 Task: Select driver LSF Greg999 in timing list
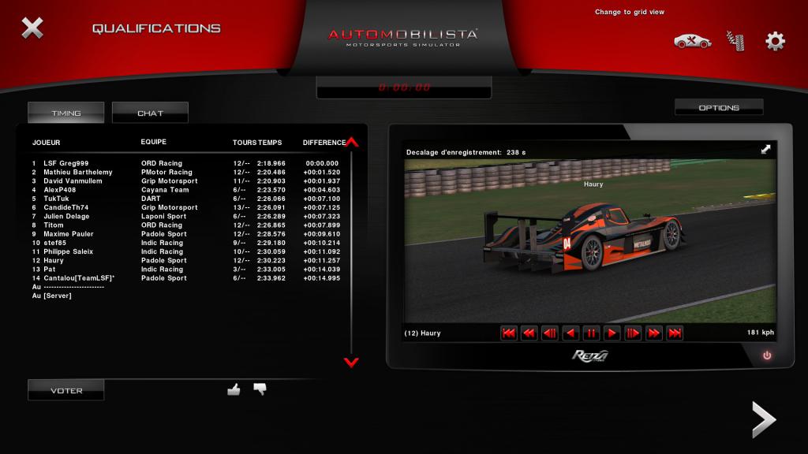66,163
